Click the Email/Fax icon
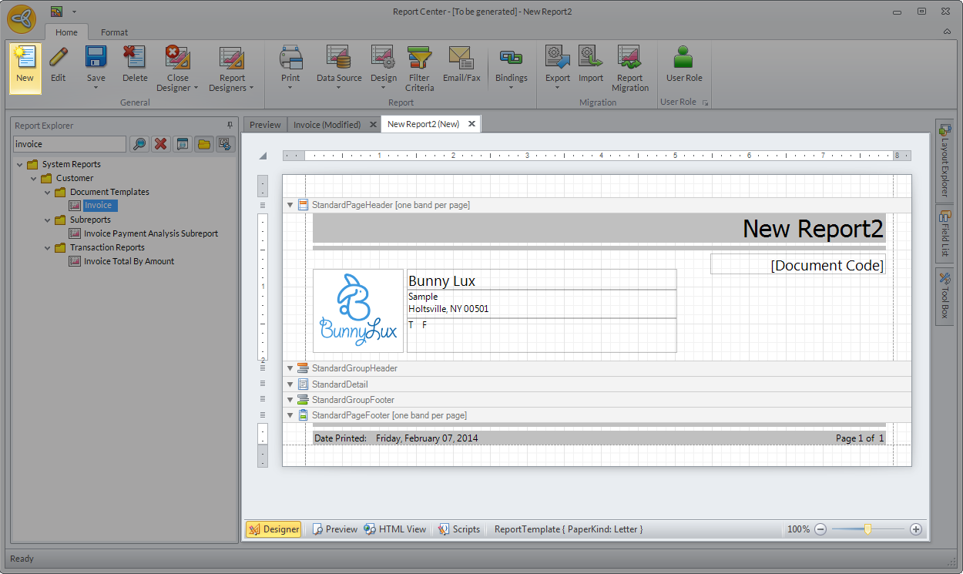The image size is (963, 574). coord(461,63)
